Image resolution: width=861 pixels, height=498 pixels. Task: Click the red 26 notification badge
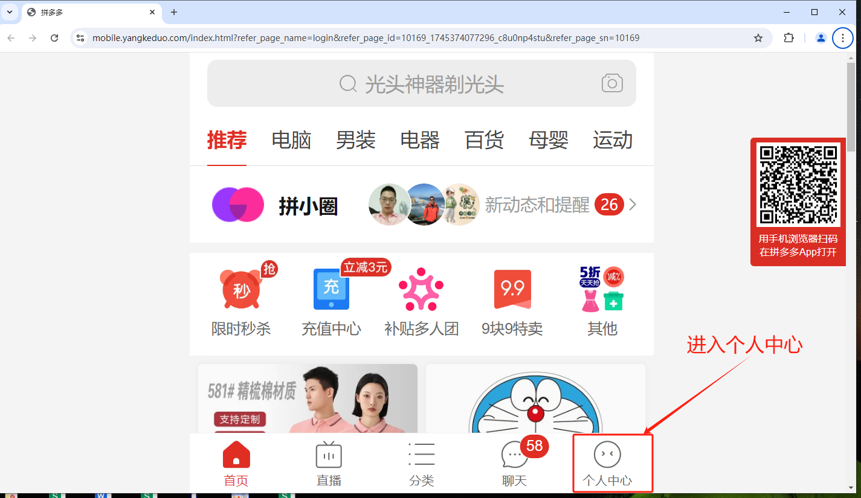(609, 205)
